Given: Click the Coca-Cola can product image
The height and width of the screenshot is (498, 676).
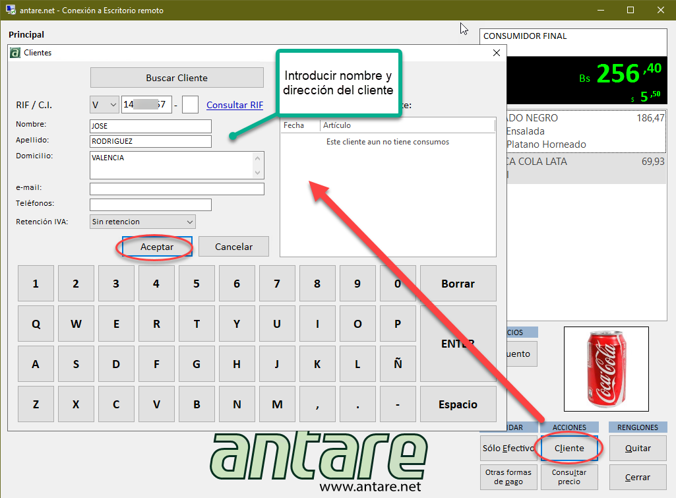Looking at the screenshot, I should [x=605, y=369].
